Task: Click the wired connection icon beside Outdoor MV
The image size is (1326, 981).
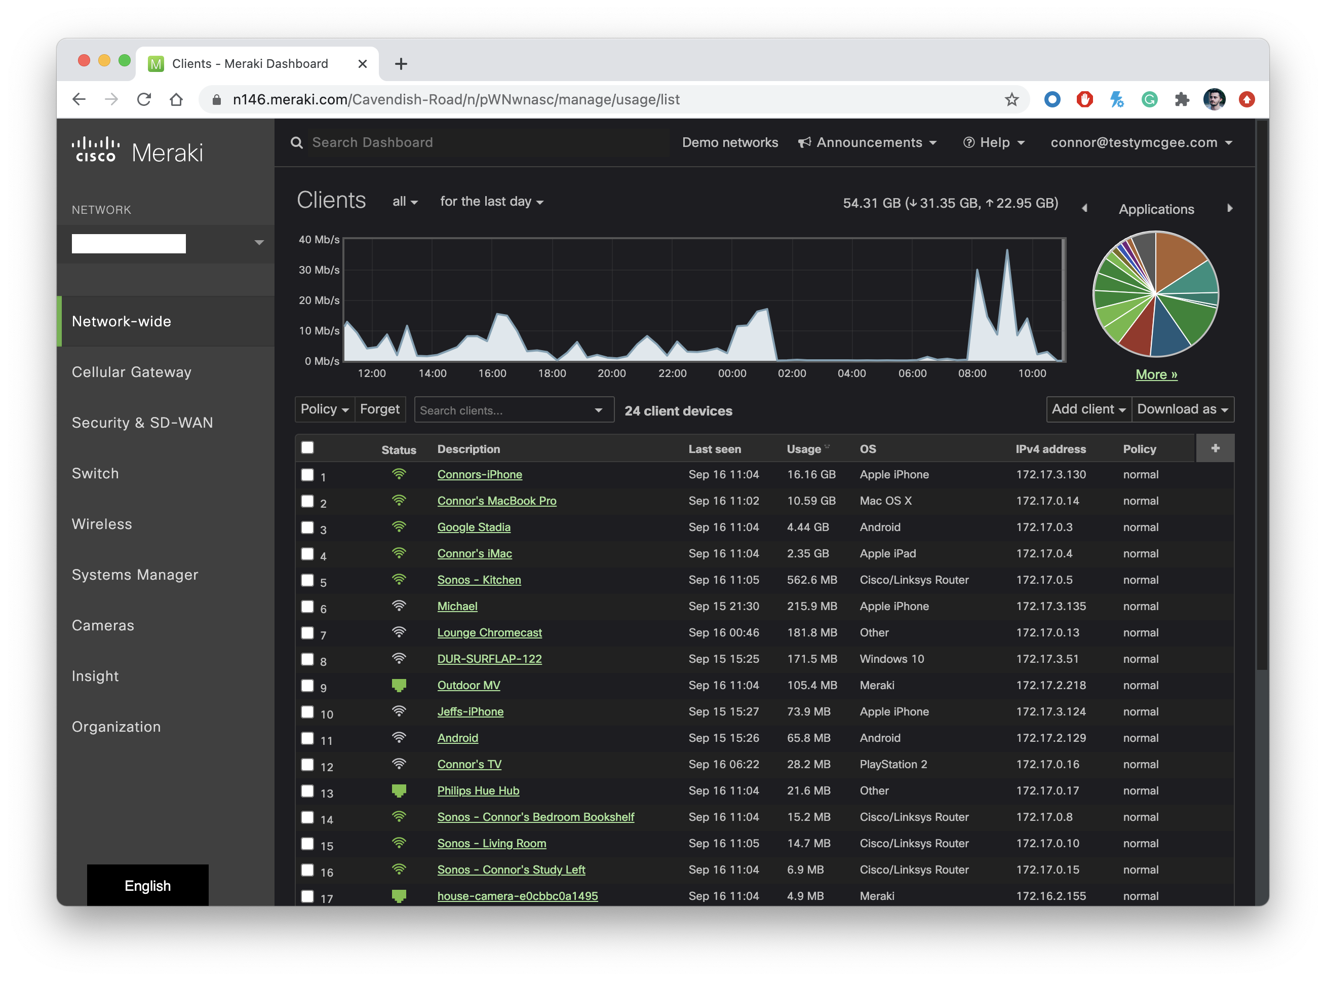Action: click(399, 685)
